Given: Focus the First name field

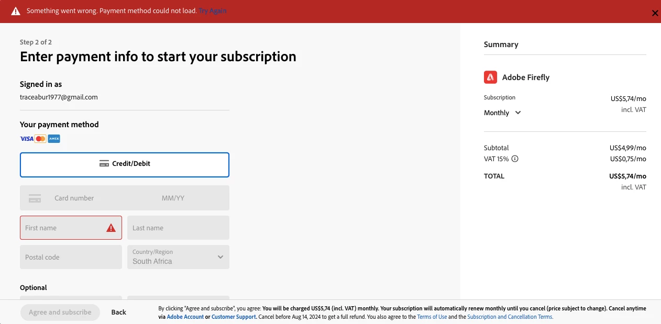Looking at the screenshot, I should (71, 228).
